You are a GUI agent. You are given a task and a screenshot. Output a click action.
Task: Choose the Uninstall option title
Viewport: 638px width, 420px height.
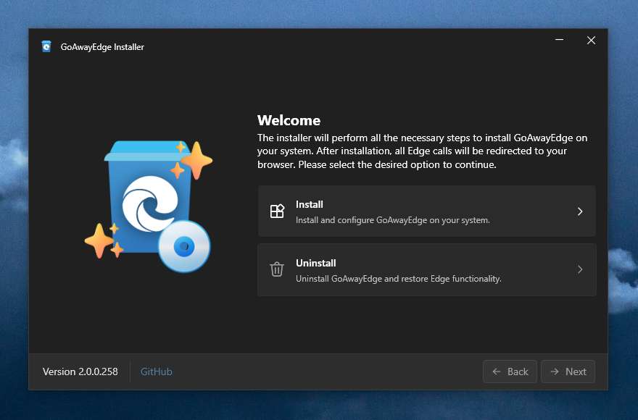[x=316, y=263]
